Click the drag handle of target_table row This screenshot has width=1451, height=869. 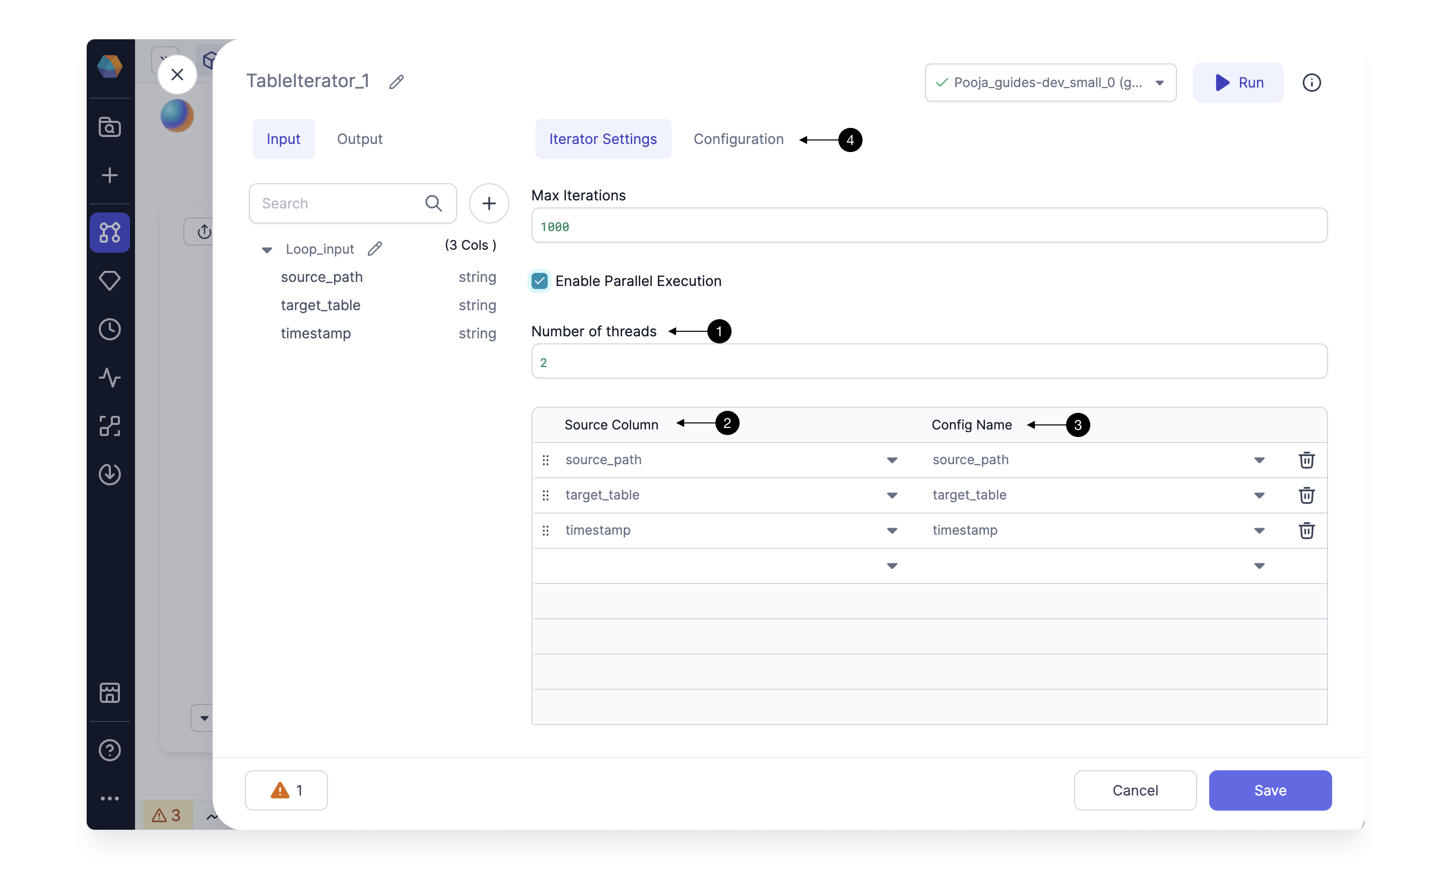click(x=545, y=495)
